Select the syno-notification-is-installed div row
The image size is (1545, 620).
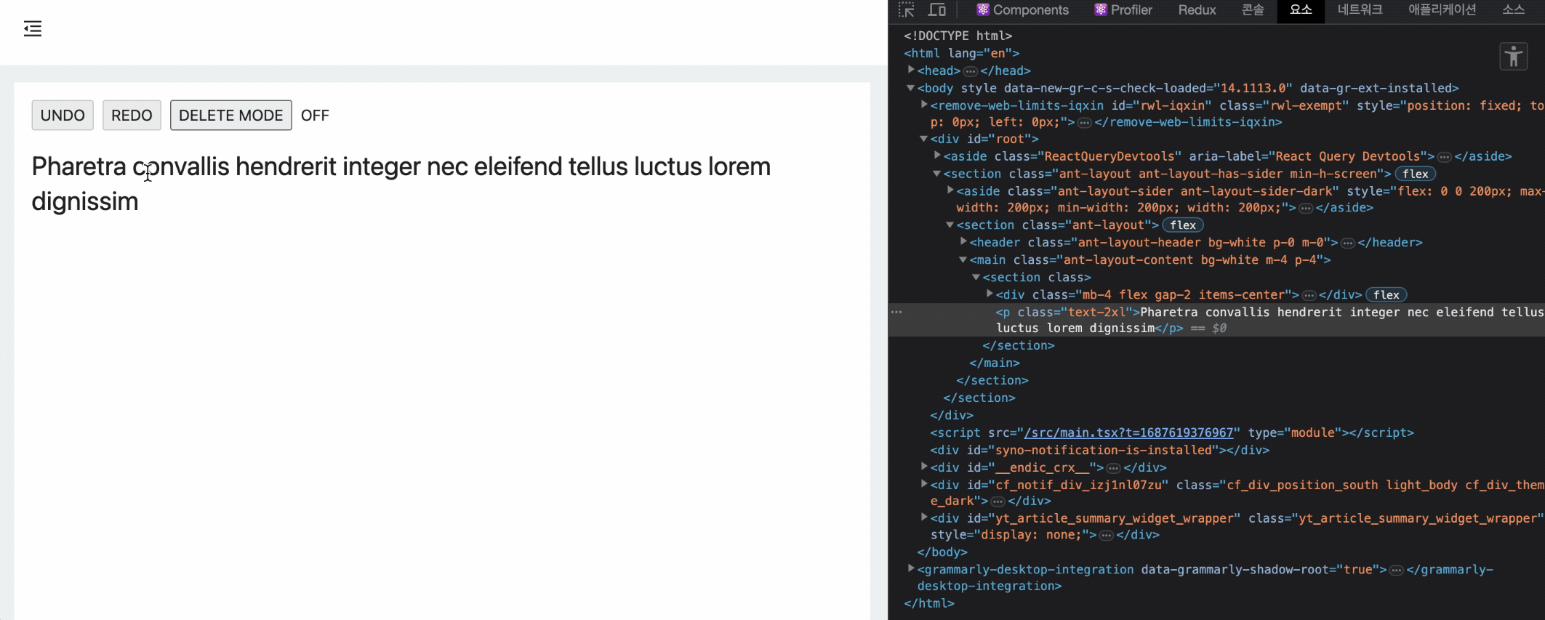click(1099, 450)
